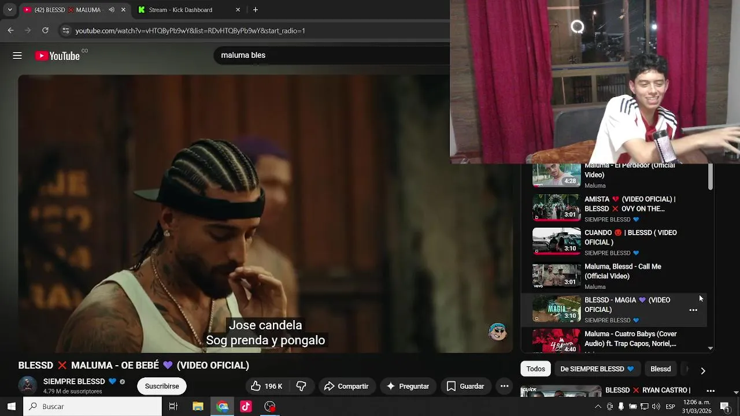
Task: Share the video via Compartir
Action: pos(346,386)
